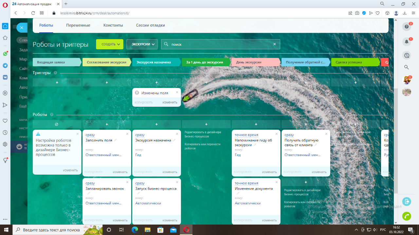
Task: Reload the Bitrix24 page
Action: 33,13
